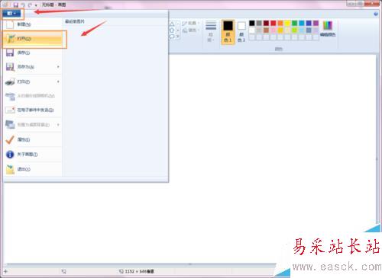
Task: Open the shape Fill (填充) dropdown
Action: click(x=191, y=30)
